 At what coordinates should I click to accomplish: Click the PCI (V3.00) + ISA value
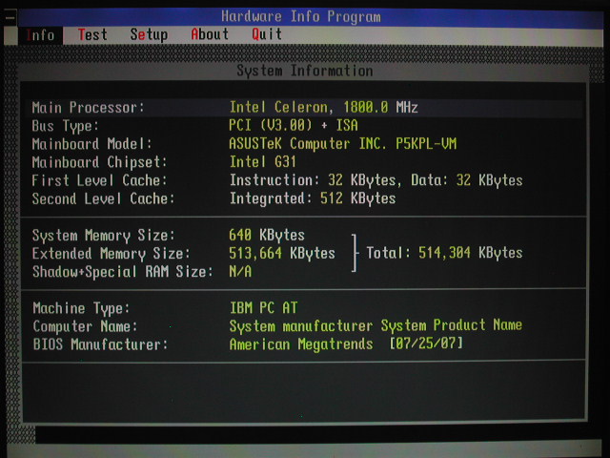tap(294, 125)
